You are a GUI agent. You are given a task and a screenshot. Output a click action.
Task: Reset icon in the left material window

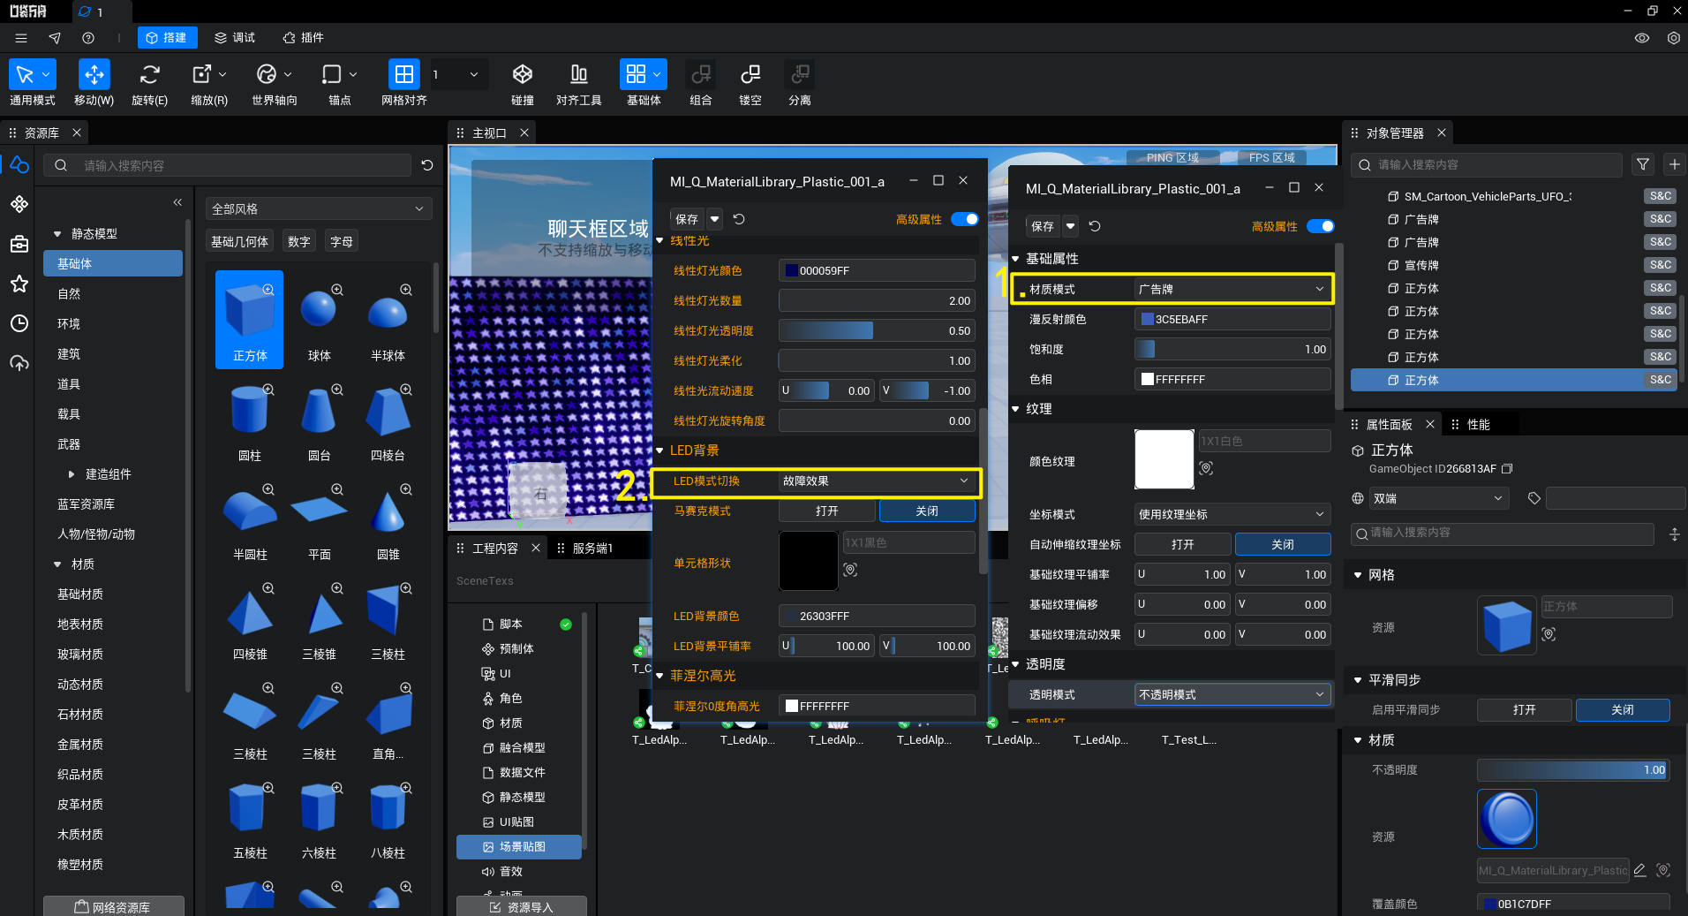coord(739,219)
